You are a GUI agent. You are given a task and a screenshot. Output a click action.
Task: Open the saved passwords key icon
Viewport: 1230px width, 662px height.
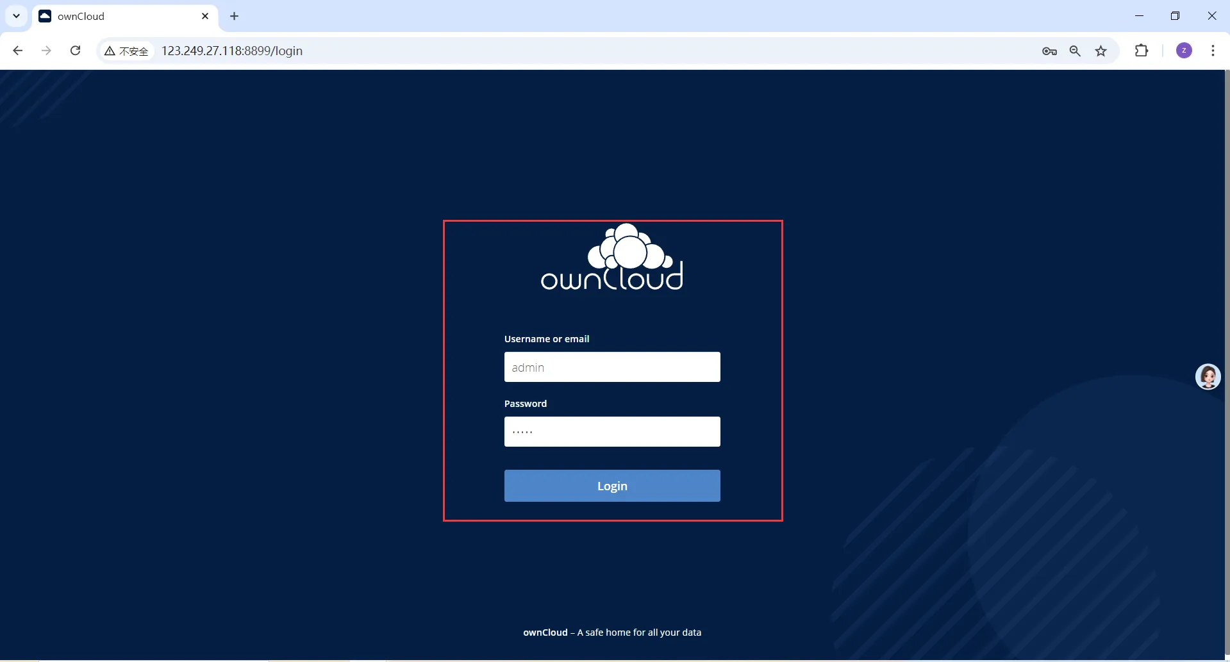coord(1049,51)
